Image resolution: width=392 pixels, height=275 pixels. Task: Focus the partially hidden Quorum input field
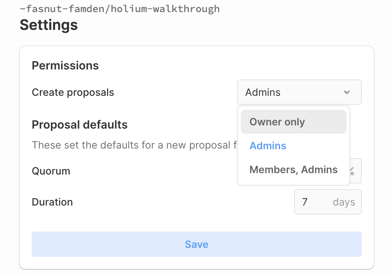(x=355, y=171)
